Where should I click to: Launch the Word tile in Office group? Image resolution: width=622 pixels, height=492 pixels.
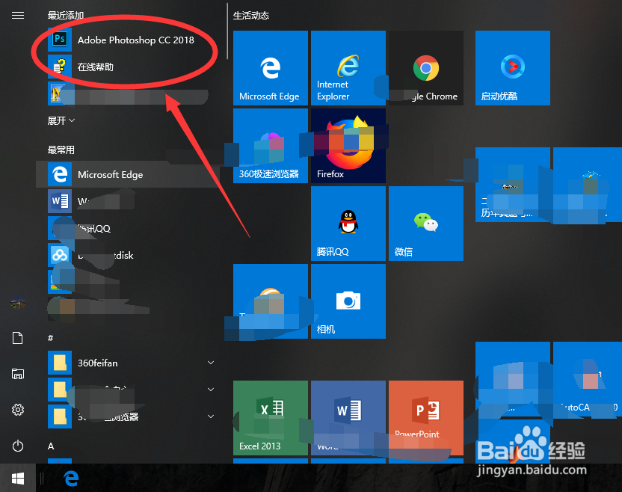[348, 418]
